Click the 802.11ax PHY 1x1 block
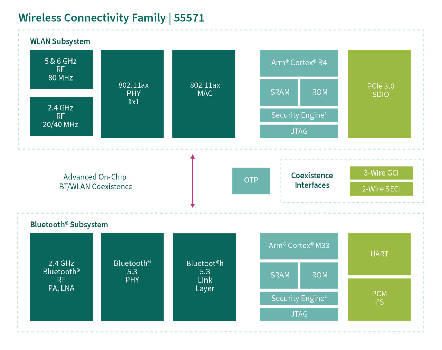442x350 pixels. point(132,94)
